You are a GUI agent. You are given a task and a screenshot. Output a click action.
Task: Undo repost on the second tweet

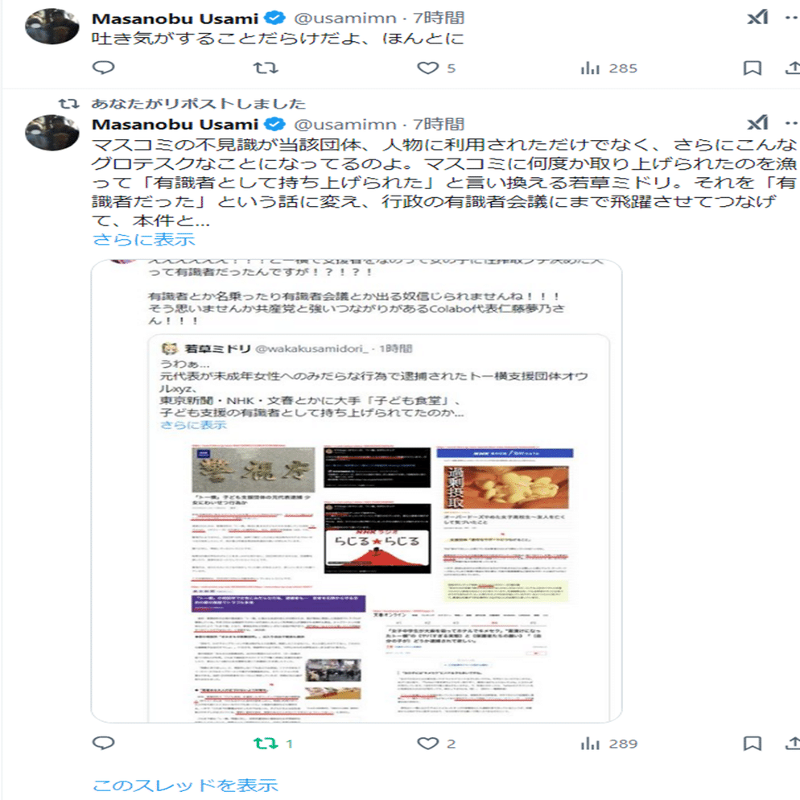click(x=274, y=744)
